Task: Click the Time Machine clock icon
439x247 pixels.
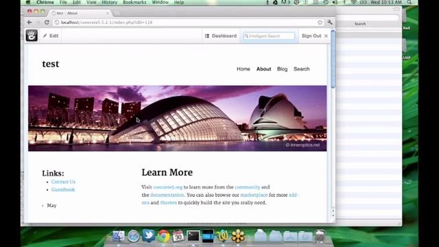Action: click(x=326, y=2)
